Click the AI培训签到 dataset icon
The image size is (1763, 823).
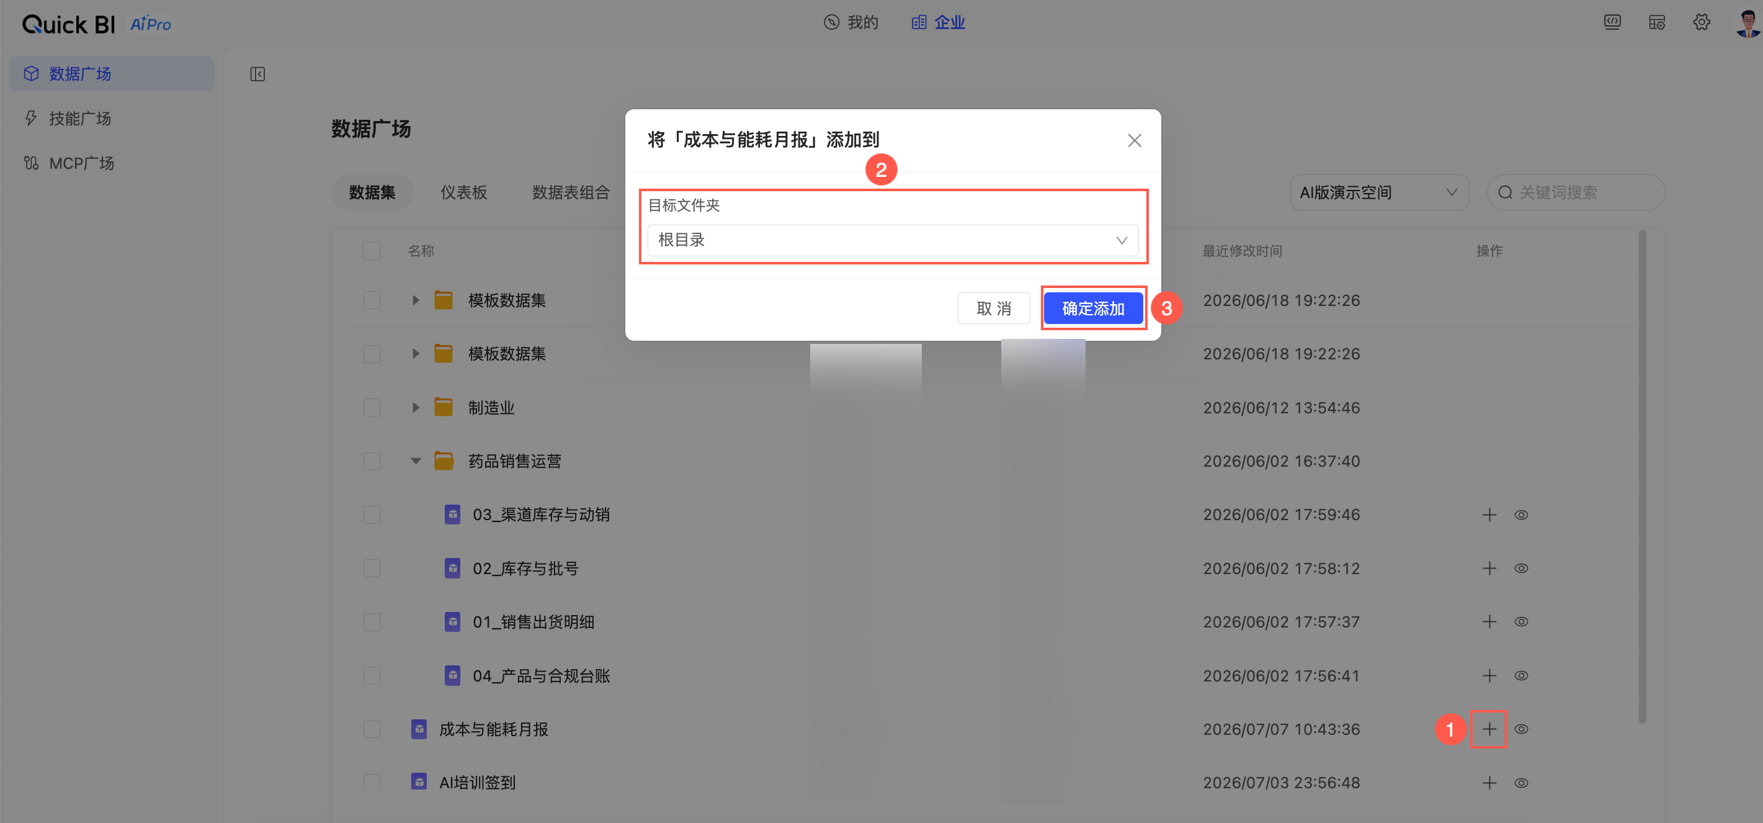click(x=419, y=782)
